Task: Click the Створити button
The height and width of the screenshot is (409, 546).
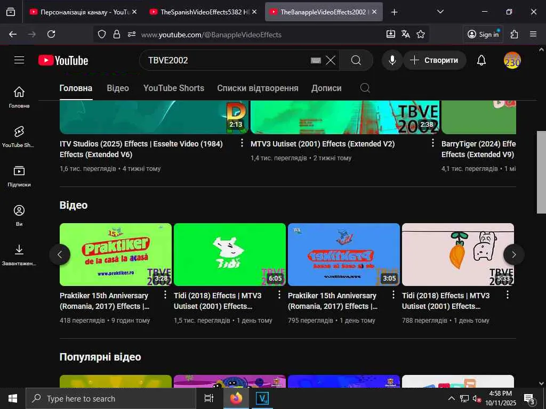Action: 435,61
